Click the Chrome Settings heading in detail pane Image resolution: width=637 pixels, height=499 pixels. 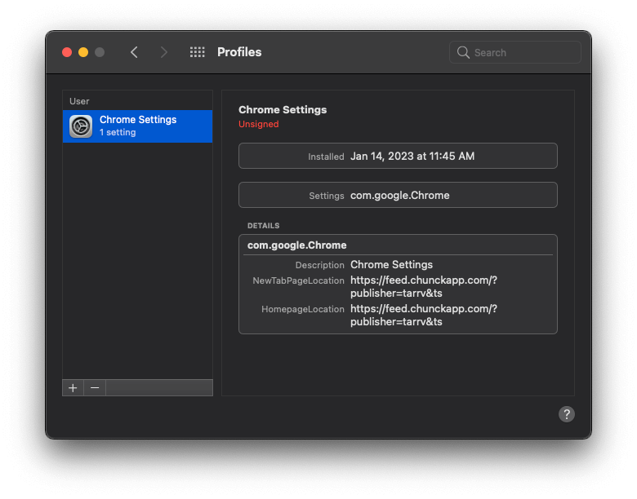pyautogui.click(x=283, y=109)
